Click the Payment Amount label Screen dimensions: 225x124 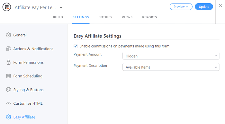(x=87, y=54)
